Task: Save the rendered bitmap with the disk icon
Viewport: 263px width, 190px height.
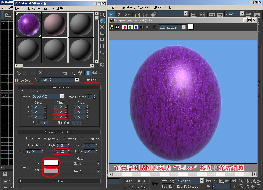Action: (112, 27)
